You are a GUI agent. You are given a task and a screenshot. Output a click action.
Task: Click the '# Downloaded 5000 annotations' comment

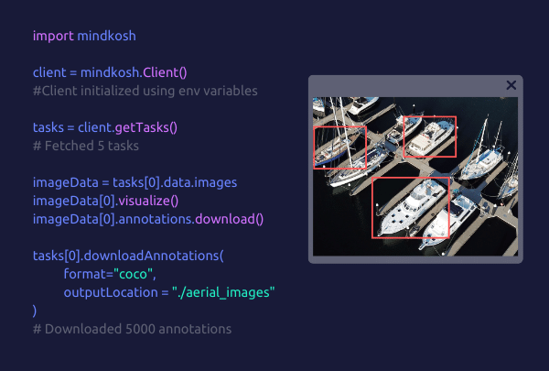click(132, 329)
